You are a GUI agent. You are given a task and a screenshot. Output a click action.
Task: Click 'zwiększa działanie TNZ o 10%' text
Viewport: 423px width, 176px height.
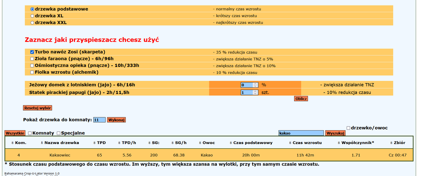click(x=244, y=66)
